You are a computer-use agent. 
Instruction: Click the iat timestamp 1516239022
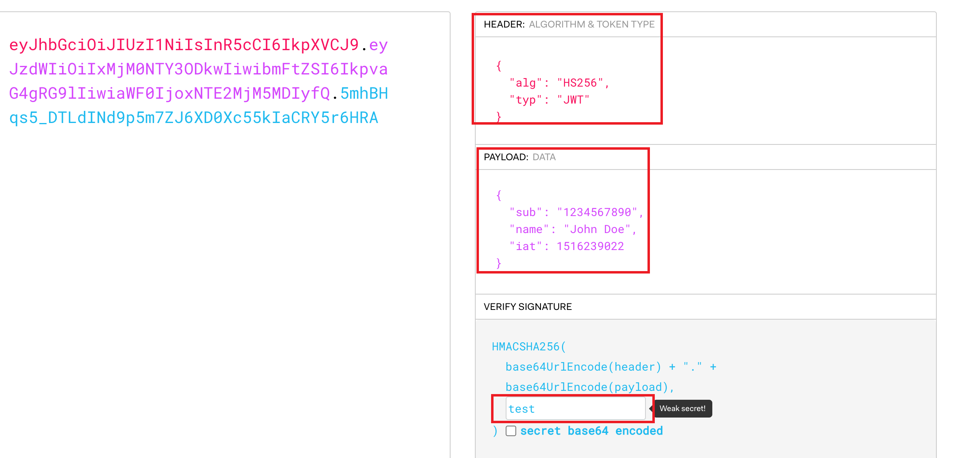tap(590, 246)
